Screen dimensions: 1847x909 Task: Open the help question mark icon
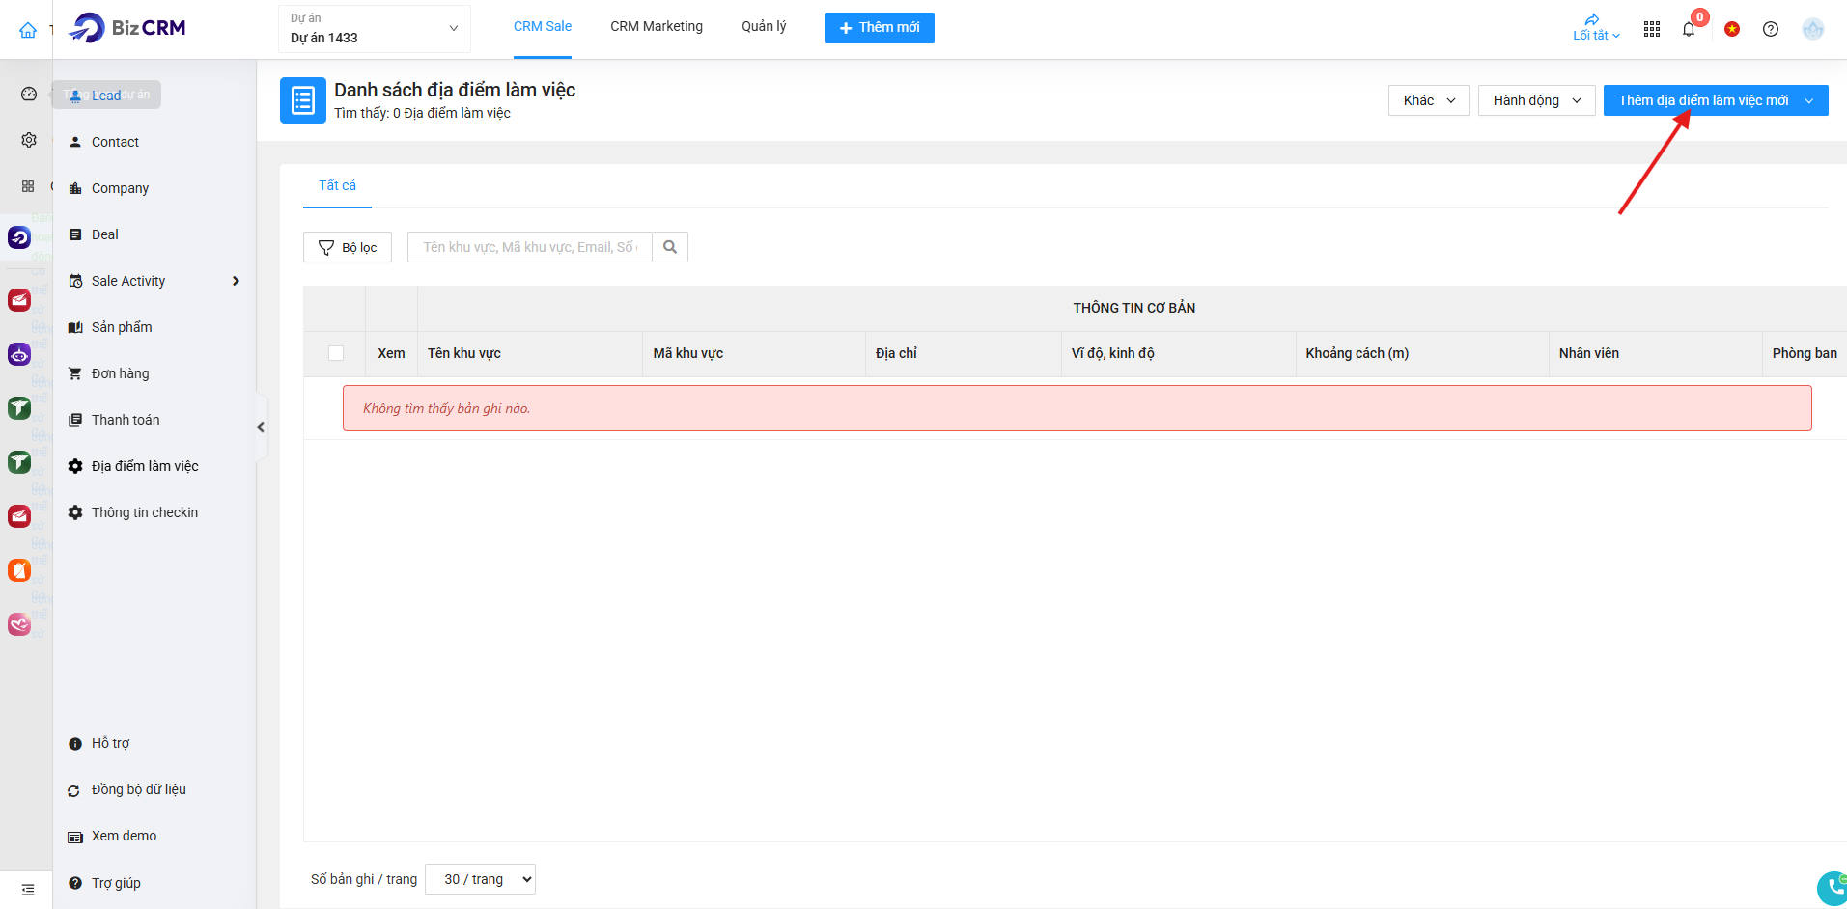point(1771,29)
